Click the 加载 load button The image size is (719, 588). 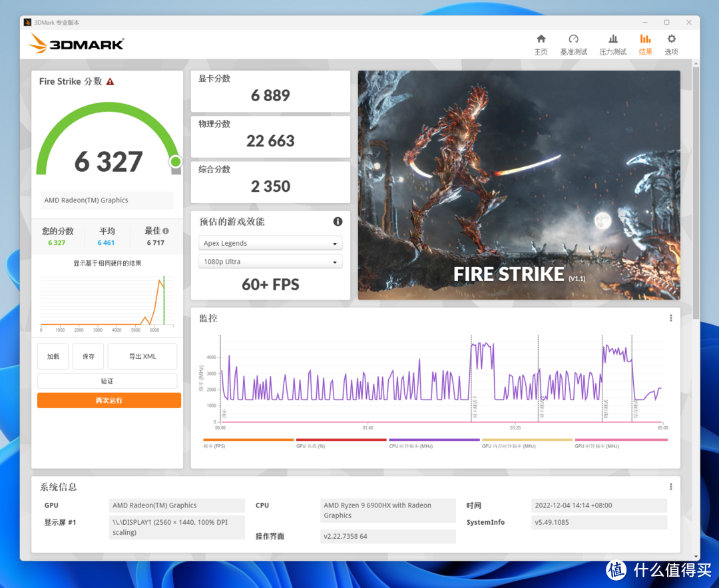click(53, 356)
